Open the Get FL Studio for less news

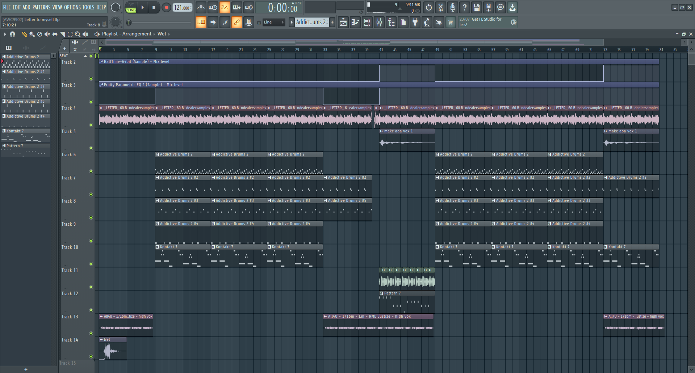pos(487,22)
